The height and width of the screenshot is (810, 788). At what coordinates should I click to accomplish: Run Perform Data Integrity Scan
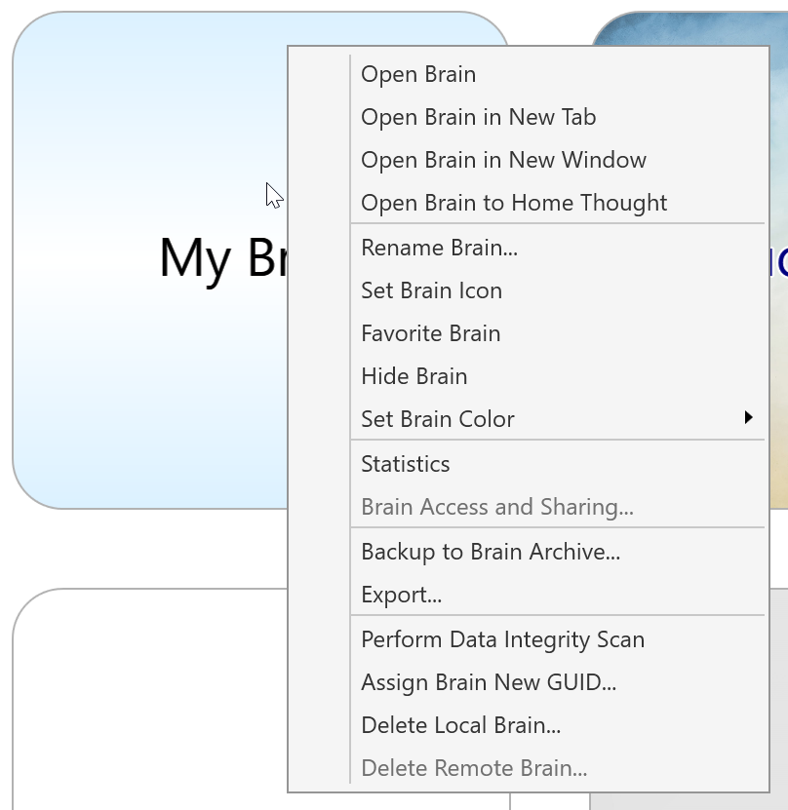click(x=502, y=640)
